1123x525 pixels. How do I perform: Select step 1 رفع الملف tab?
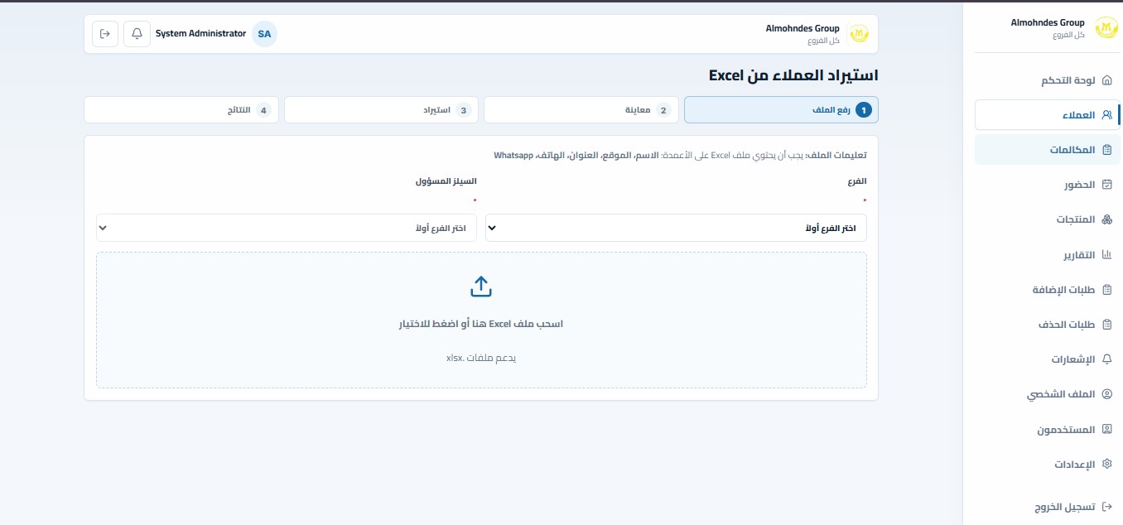781,110
